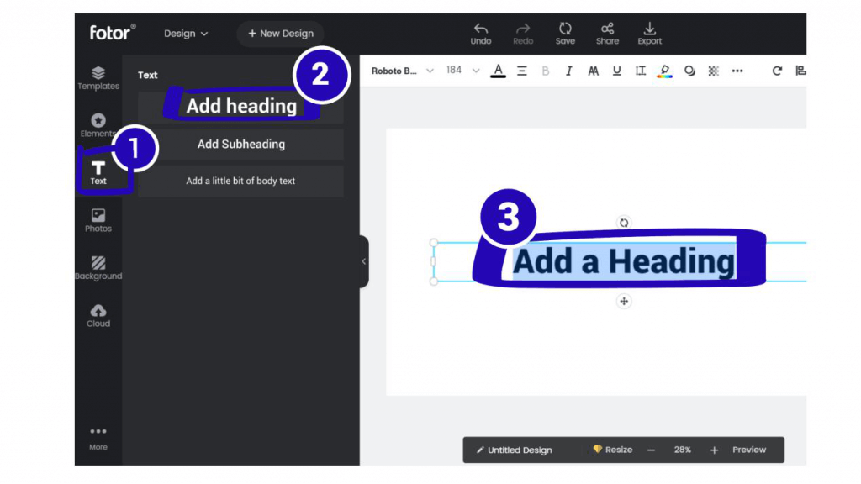Click the New Design button
861x484 pixels.
281,34
